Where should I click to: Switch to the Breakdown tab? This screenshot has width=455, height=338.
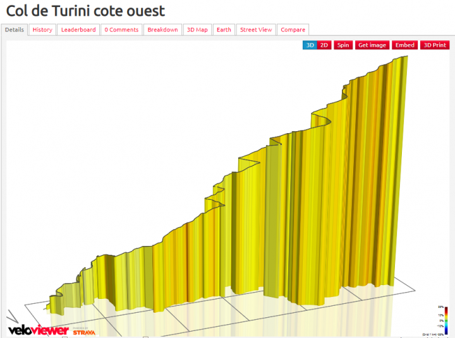[x=162, y=30]
